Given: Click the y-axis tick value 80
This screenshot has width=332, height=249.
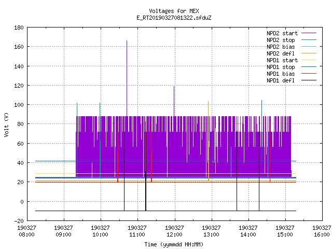Looking at the screenshot, I should coord(21,124).
